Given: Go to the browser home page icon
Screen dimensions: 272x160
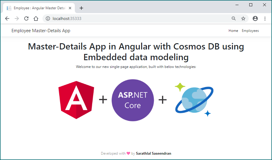Looking at the screenshot, I should pos(36,18).
